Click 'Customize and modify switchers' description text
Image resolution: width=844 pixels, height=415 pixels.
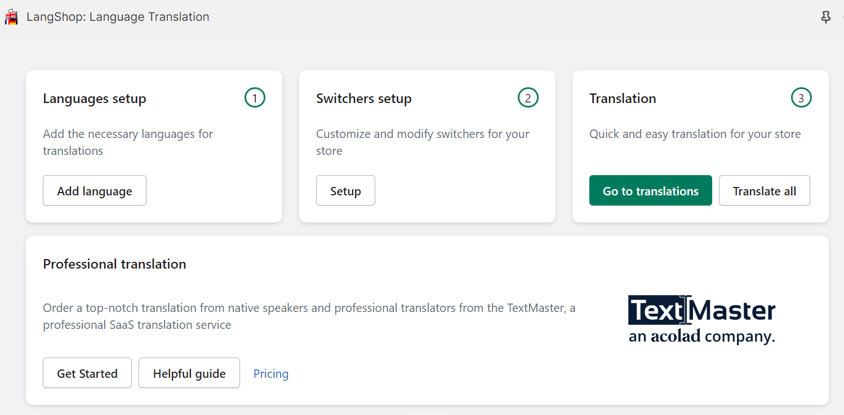click(423, 142)
